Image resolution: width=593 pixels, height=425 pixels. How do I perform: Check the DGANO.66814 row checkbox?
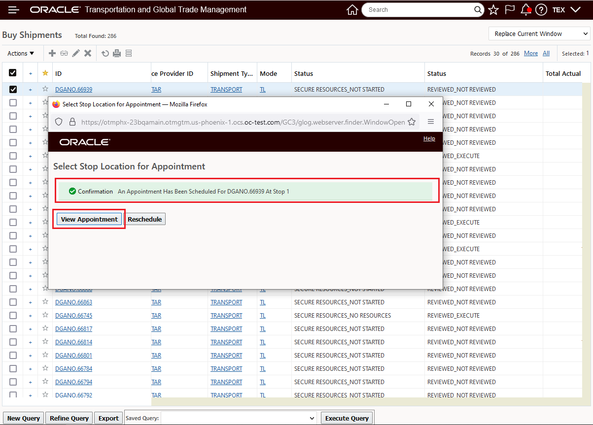pyautogui.click(x=13, y=342)
